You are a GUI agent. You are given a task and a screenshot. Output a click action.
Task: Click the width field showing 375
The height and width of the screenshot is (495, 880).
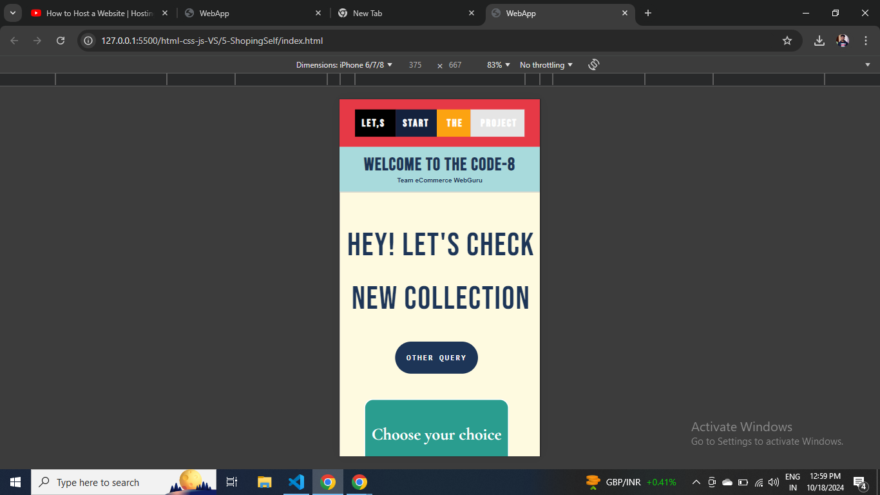pyautogui.click(x=416, y=65)
